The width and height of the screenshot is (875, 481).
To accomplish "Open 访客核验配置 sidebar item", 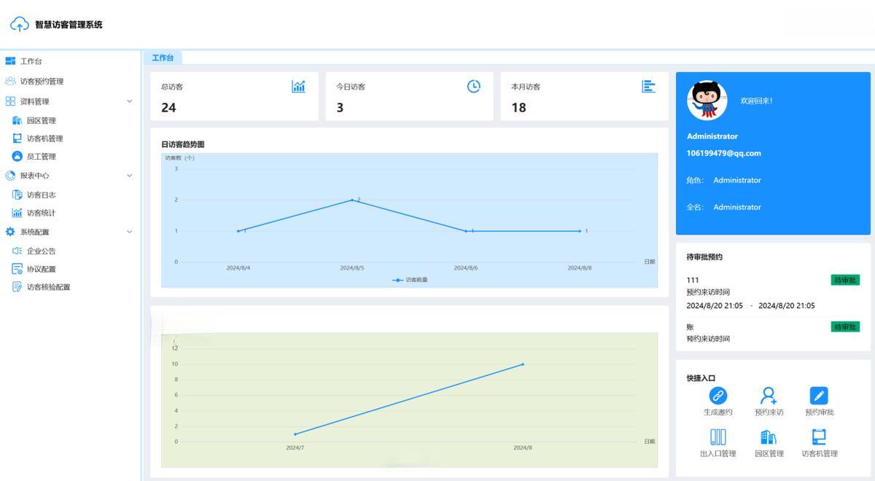I will coord(48,287).
